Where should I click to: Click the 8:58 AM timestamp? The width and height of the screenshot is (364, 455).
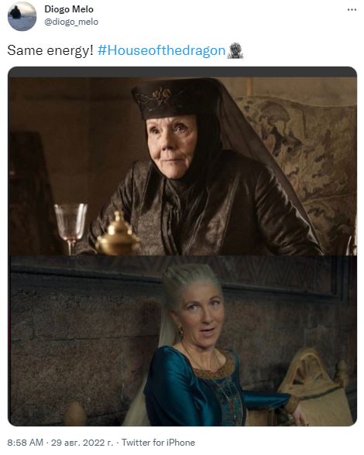pos(25,443)
